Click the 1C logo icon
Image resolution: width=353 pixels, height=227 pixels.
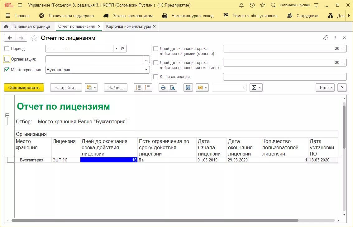click(x=8, y=5)
